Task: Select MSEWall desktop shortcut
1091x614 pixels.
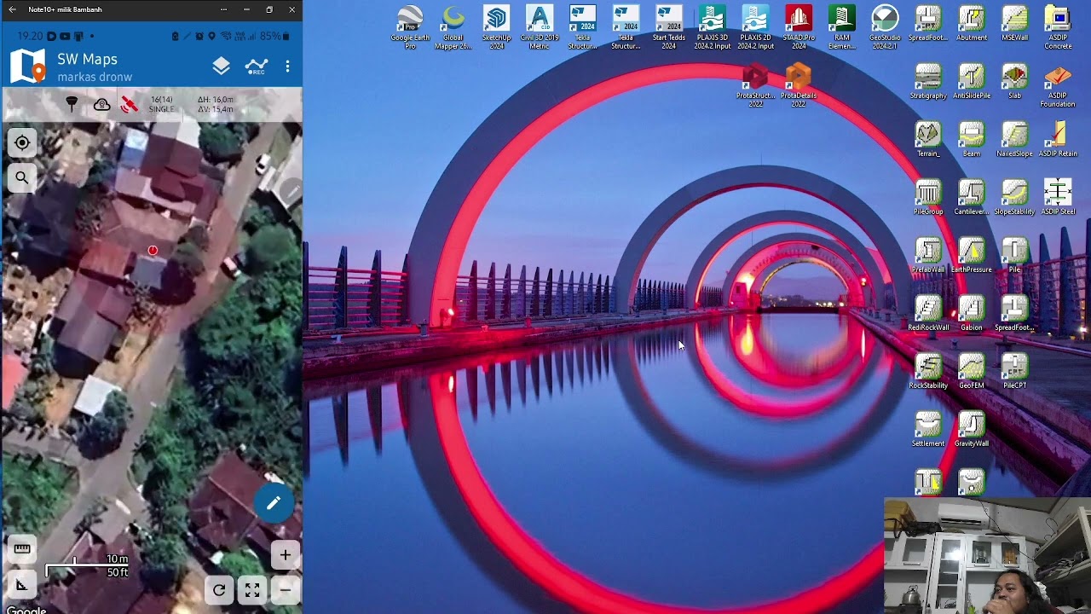Action: coord(1014,24)
